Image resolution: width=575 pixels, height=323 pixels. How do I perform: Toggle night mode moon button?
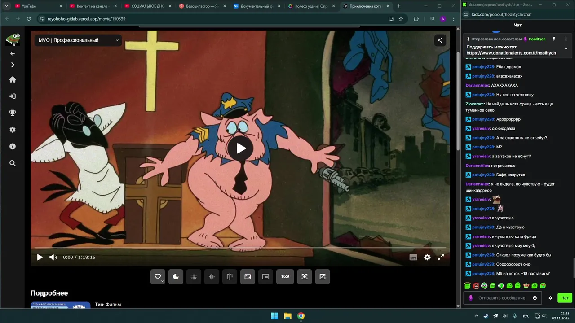pos(176,276)
